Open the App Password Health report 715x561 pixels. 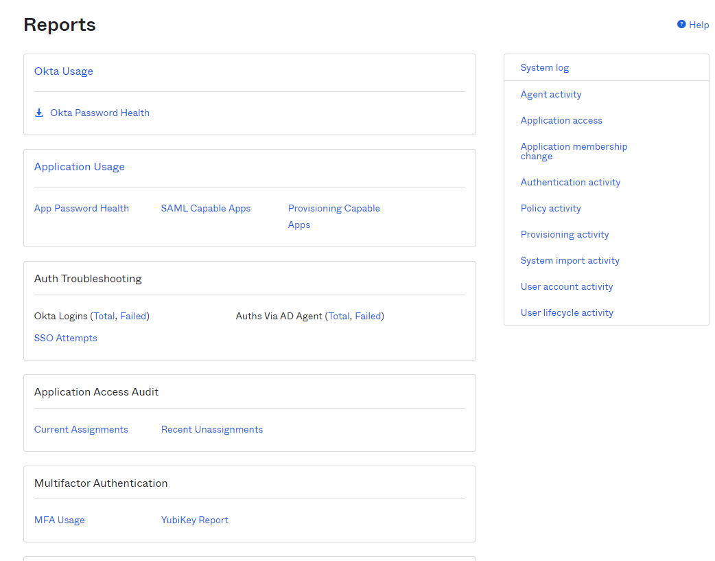tap(82, 208)
